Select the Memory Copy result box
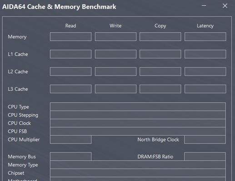The height and width of the screenshot is (181, 235). (x=160, y=37)
